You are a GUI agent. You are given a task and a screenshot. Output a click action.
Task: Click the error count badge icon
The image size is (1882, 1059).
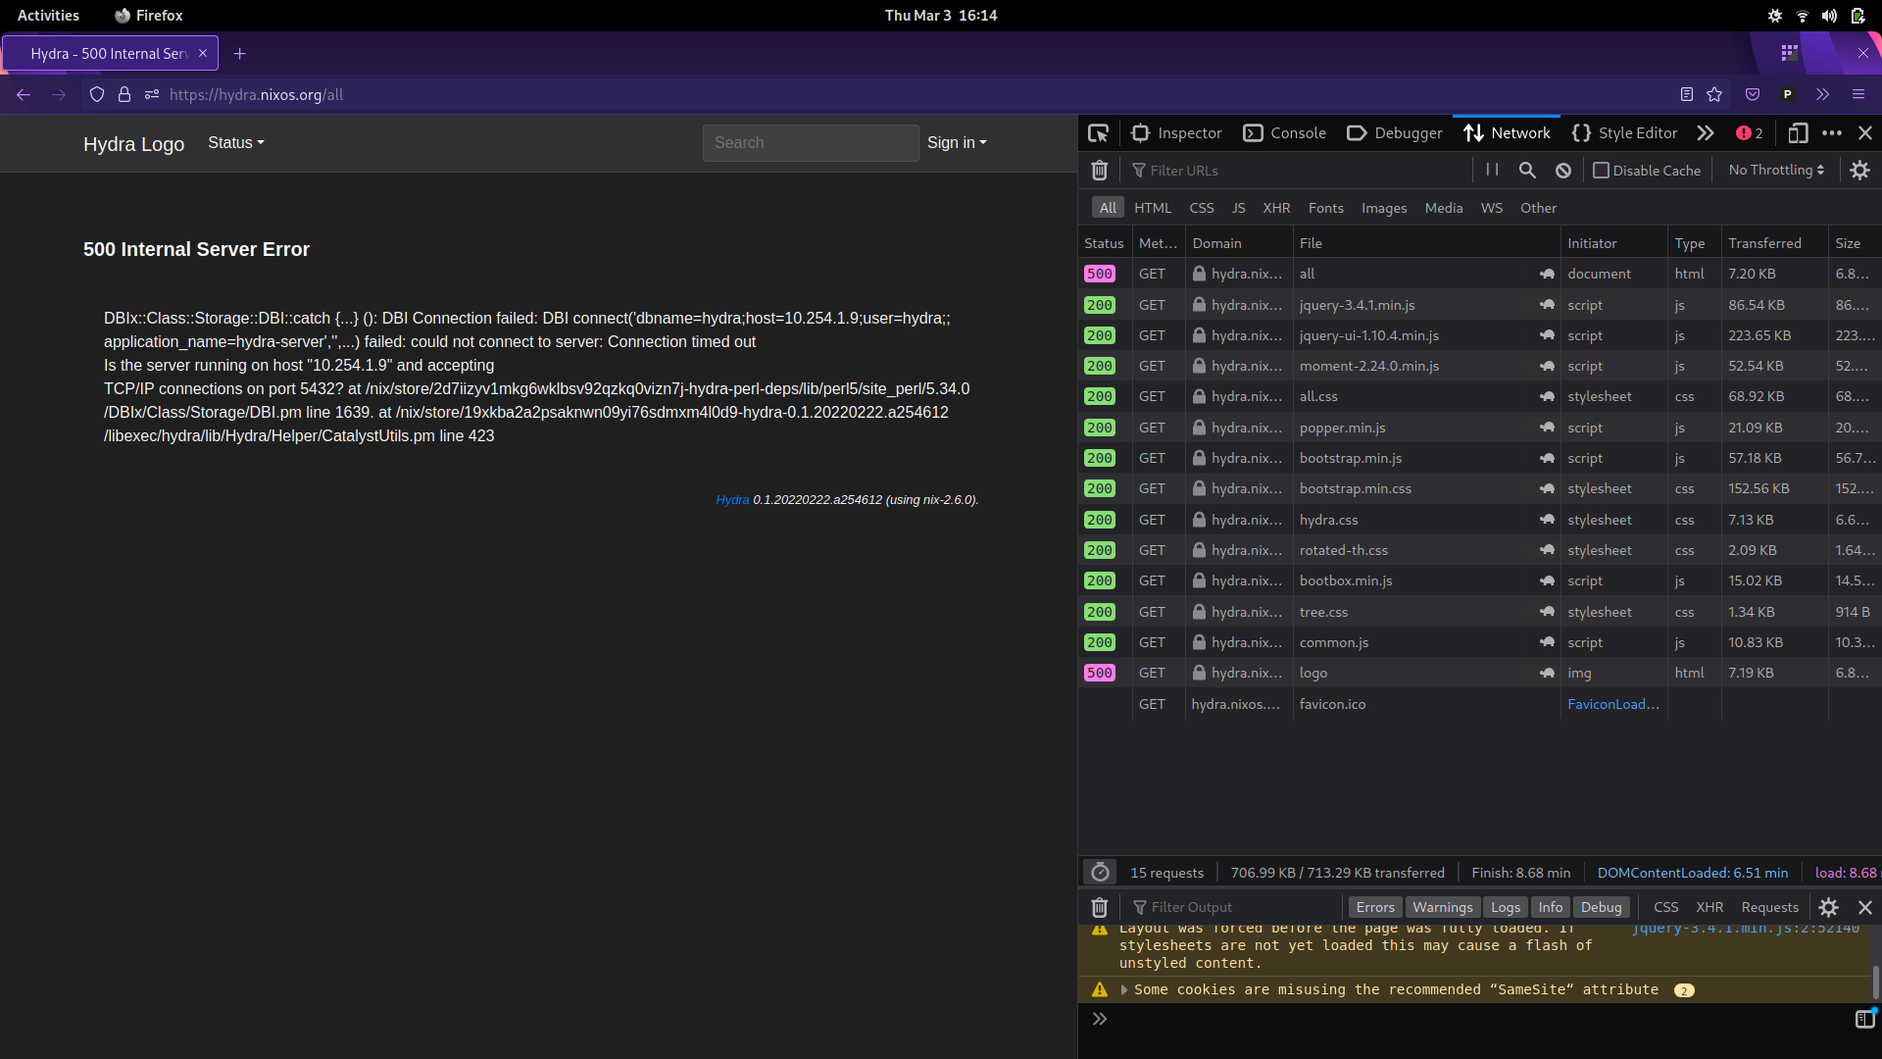tap(1750, 133)
